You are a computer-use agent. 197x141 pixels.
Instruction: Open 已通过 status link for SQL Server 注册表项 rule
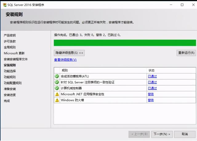pos(152,82)
